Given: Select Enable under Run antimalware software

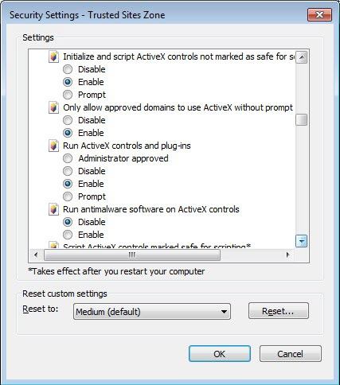Looking at the screenshot, I should point(68,235).
